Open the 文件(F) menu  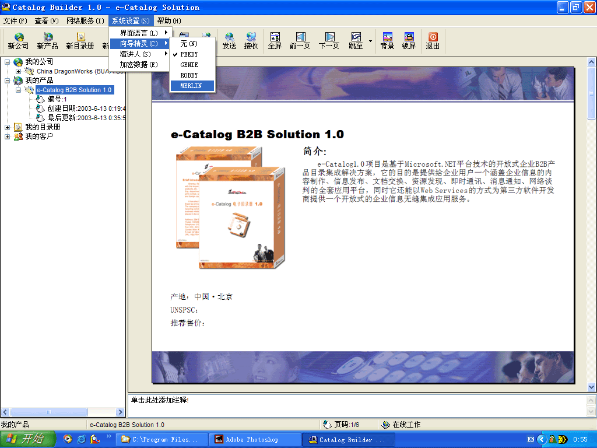pos(15,20)
